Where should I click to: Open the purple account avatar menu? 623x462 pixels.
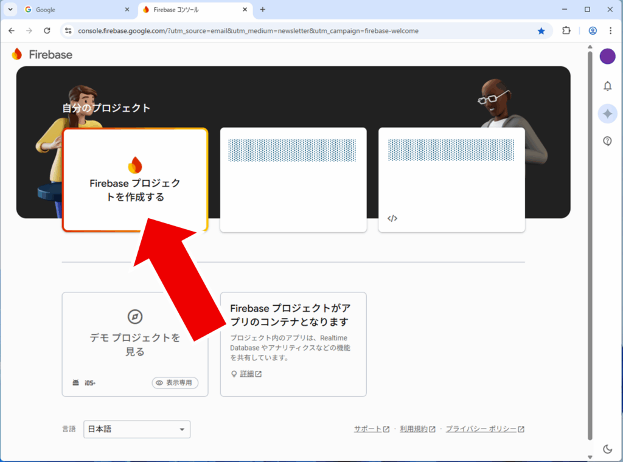[607, 56]
